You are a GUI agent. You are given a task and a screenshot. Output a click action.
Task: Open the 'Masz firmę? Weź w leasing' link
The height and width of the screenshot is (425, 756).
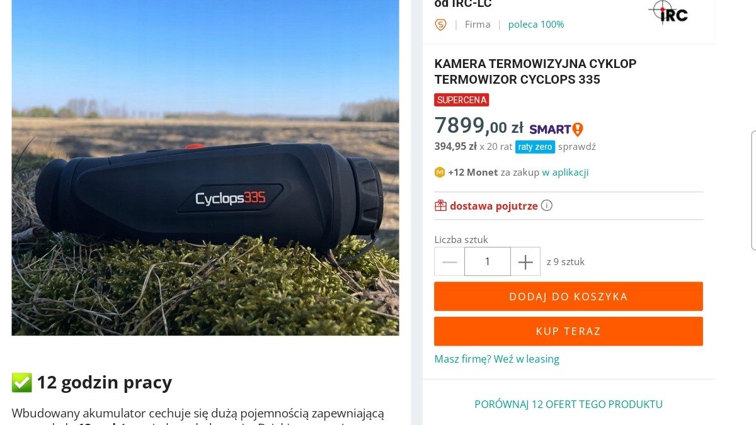pyautogui.click(x=497, y=359)
